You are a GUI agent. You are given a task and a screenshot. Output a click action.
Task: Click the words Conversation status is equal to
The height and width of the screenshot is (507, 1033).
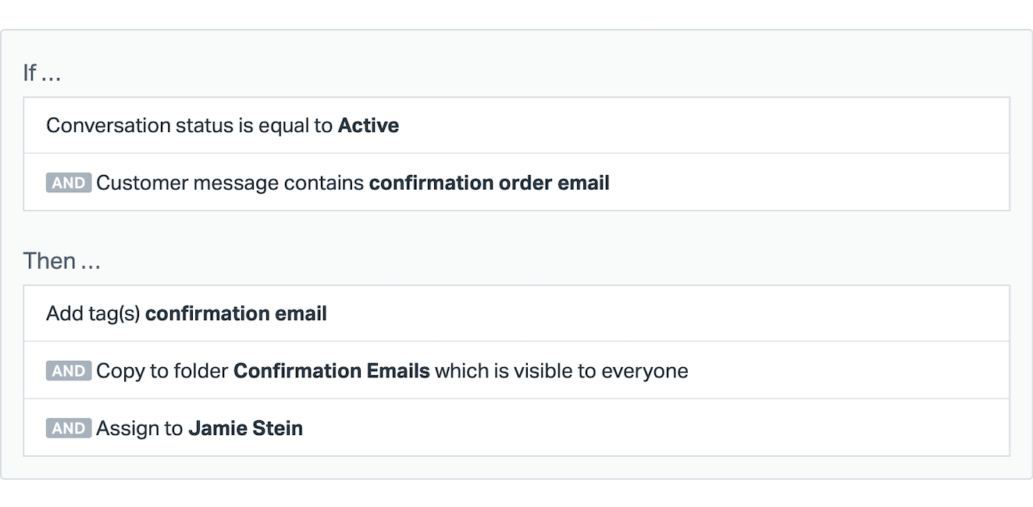click(x=190, y=126)
